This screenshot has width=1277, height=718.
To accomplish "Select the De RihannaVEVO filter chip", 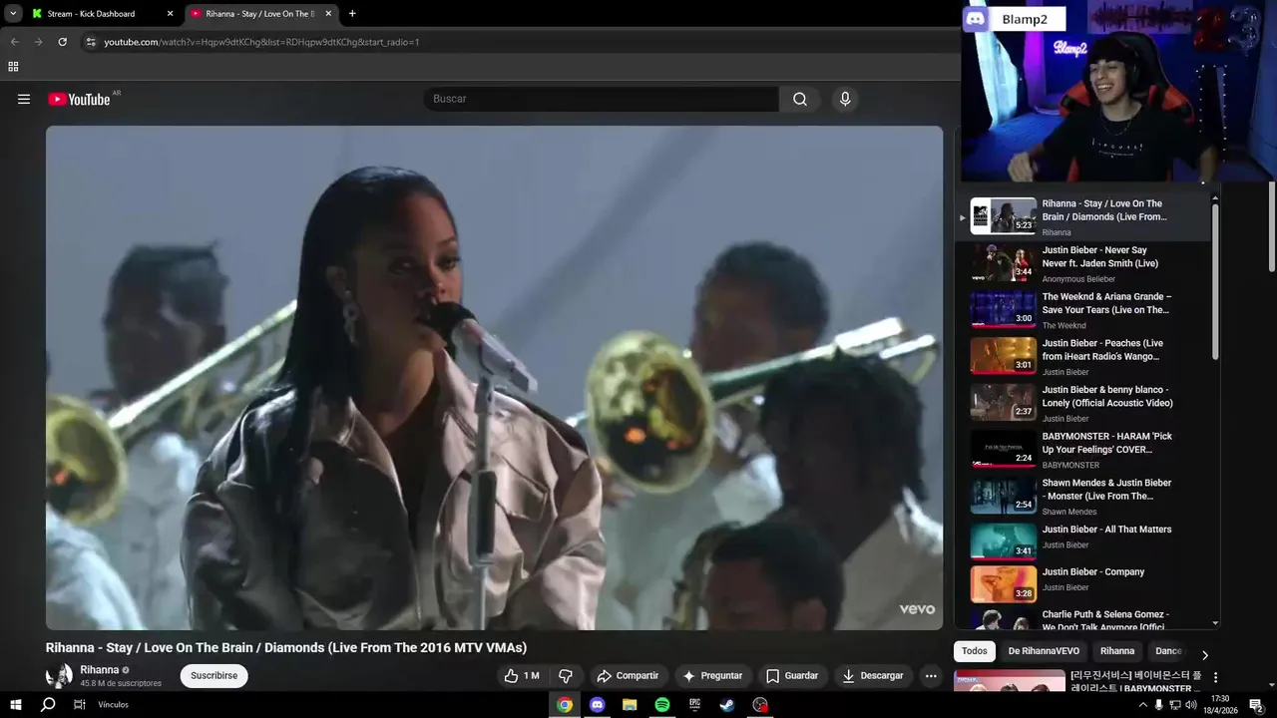I will click(1044, 651).
